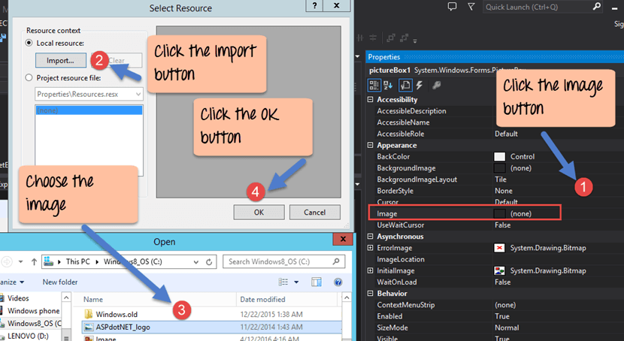Select the Local resource radio button
The image size is (624, 341).
pyautogui.click(x=30, y=44)
